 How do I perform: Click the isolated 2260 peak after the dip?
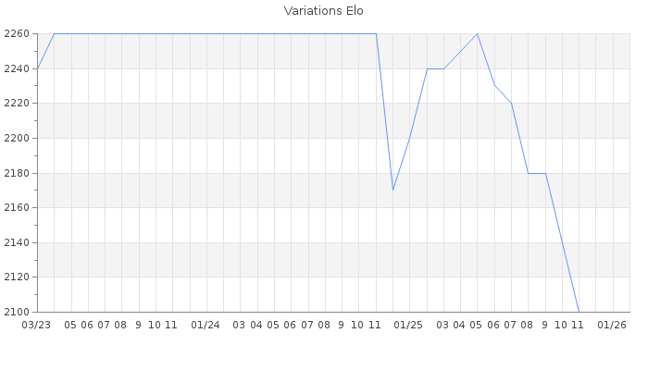click(477, 34)
